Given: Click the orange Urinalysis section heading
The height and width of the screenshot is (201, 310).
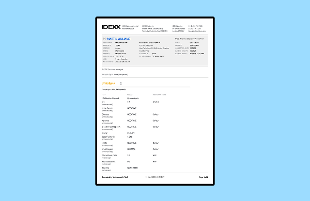Looking at the screenshot, I should tap(108, 83).
